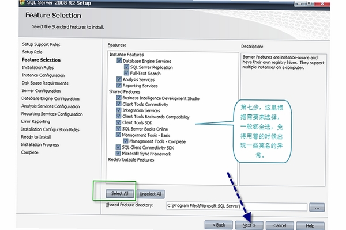This screenshot has height=230, width=346.
Task: Toggle Integration Services checkbox
Action: (119, 110)
